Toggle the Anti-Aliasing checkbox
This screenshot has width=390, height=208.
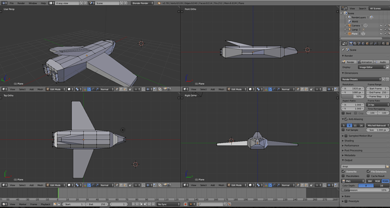(346, 120)
